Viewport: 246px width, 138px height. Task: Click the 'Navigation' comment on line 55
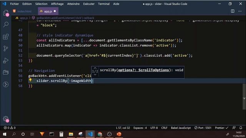(45, 71)
